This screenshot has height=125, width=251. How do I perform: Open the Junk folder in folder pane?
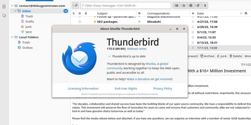pos(29,27)
